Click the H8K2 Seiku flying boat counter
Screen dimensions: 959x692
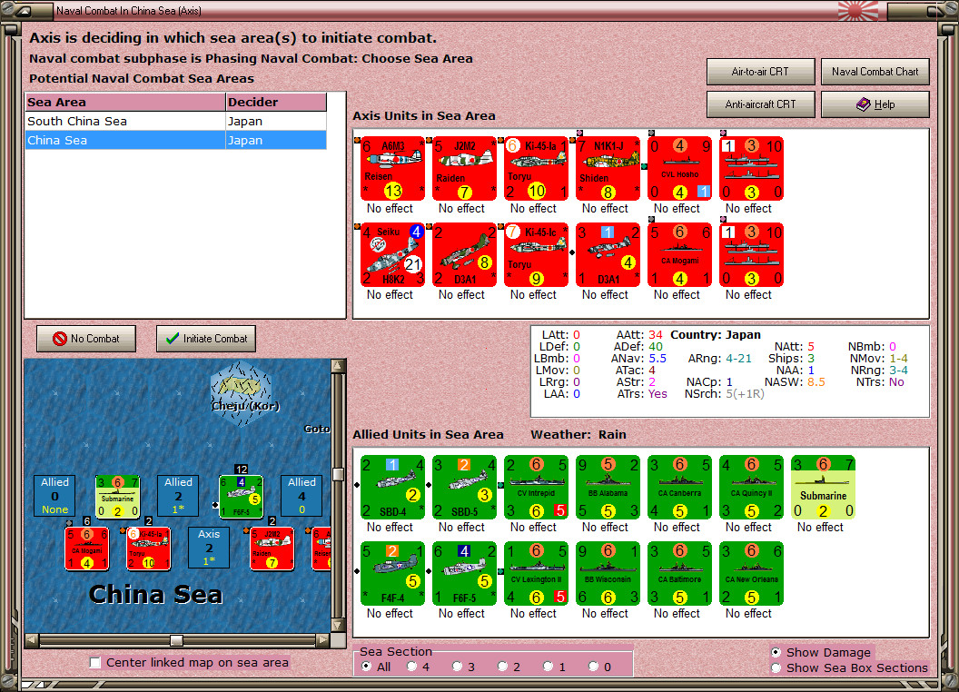pyautogui.click(x=392, y=255)
